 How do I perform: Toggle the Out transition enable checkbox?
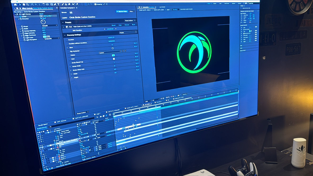coord(67,27)
